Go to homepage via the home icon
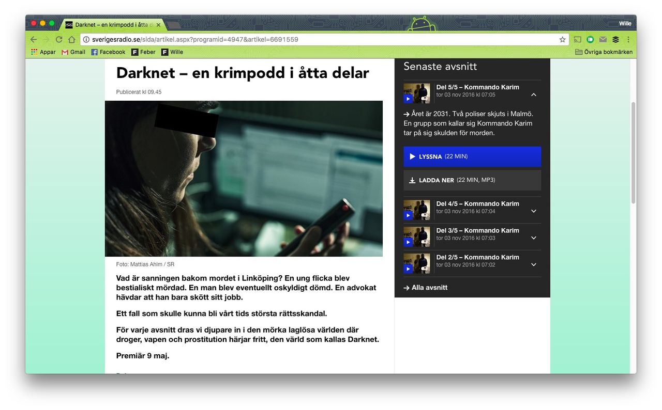Screen dimensions: 662x410 71,39
